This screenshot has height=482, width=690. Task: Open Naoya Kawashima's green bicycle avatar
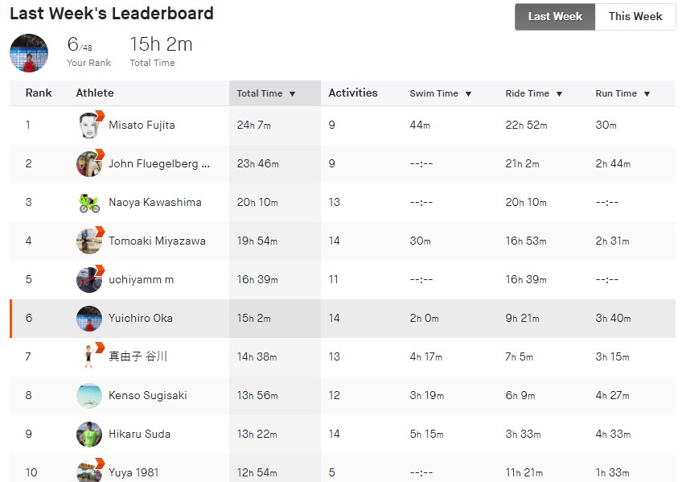pyautogui.click(x=89, y=203)
